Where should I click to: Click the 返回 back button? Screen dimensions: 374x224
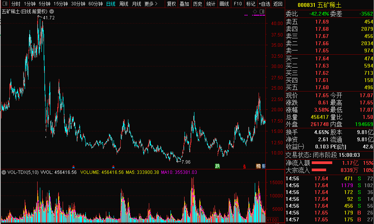[x=278, y=4]
